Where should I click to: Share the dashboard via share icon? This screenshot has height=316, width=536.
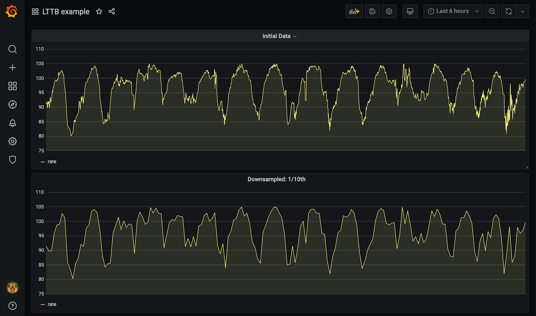coord(112,11)
